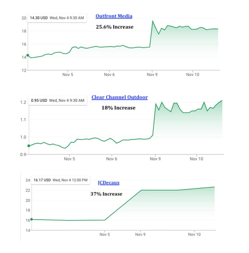Click the 25.6% Increase text
This screenshot has width=249, height=253.
pos(114,27)
